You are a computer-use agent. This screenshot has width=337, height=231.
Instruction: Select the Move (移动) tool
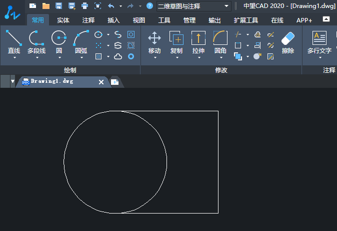[154, 42]
